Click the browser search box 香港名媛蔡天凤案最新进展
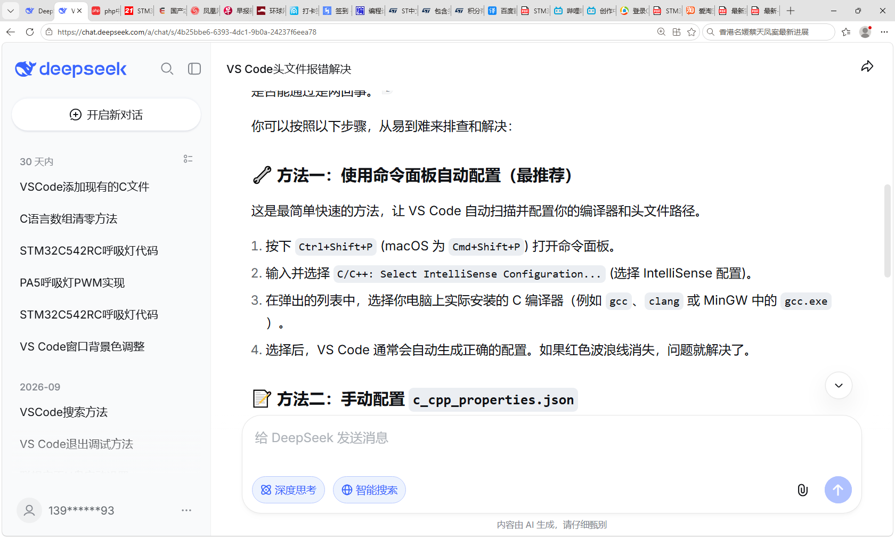Image resolution: width=895 pixels, height=538 pixels. (770, 32)
